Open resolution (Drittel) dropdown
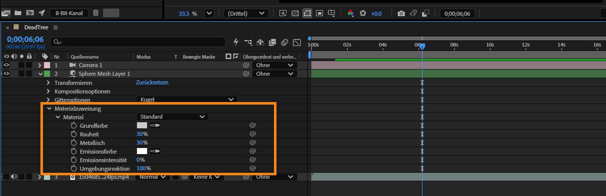The height and width of the screenshot is (196, 606). coord(246,13)
